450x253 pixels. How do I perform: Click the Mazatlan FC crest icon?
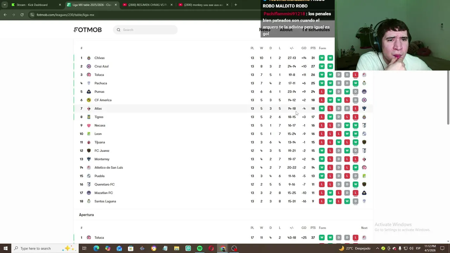[89, 193]
